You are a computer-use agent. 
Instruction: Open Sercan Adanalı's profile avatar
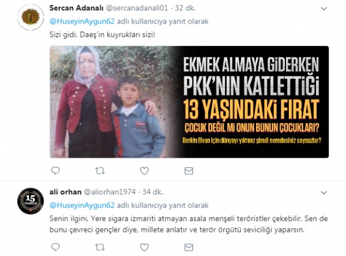(x=31, y=17)
